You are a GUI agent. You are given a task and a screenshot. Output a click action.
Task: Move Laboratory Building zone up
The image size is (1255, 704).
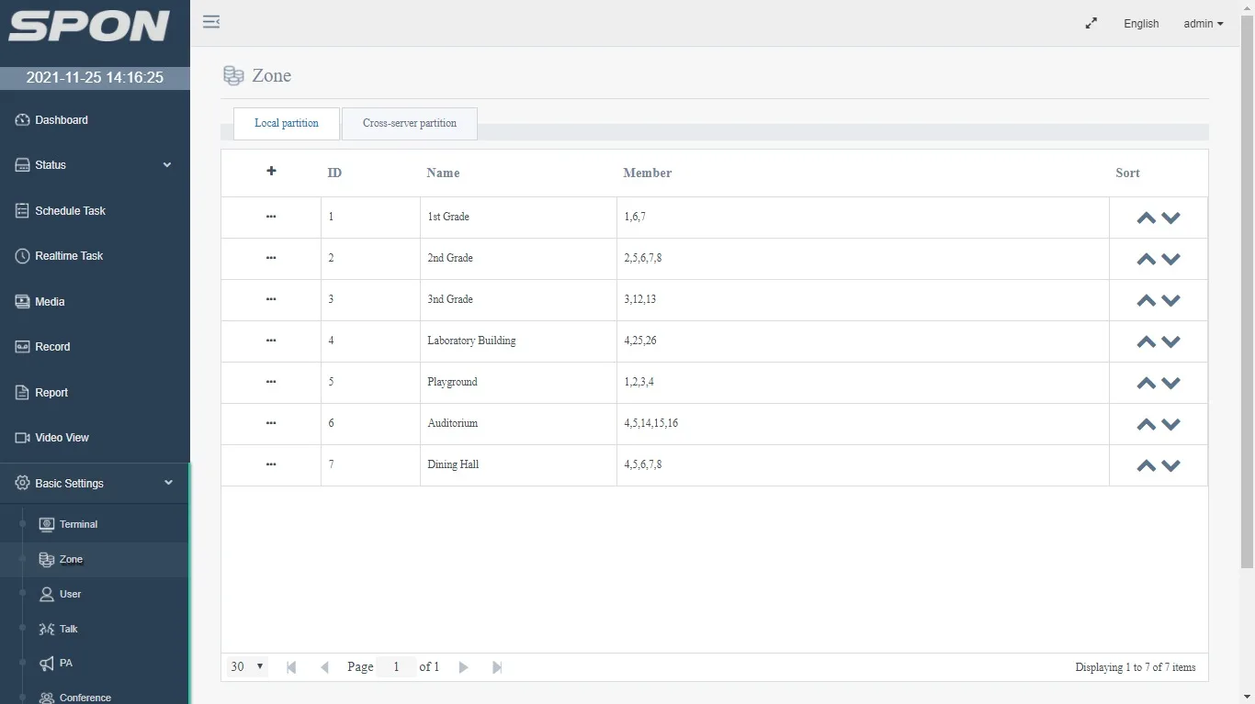click(1146, 342)
